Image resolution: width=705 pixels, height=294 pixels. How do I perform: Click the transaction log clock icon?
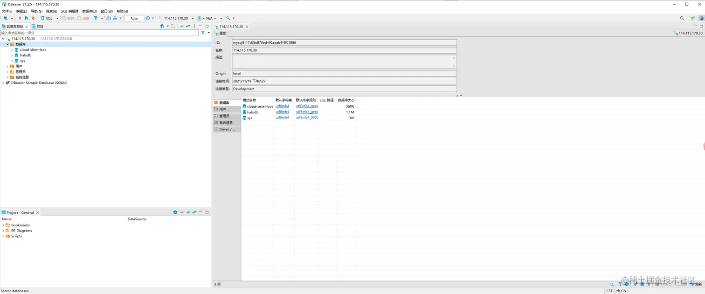pyautogui.click(x=148, y=18)
